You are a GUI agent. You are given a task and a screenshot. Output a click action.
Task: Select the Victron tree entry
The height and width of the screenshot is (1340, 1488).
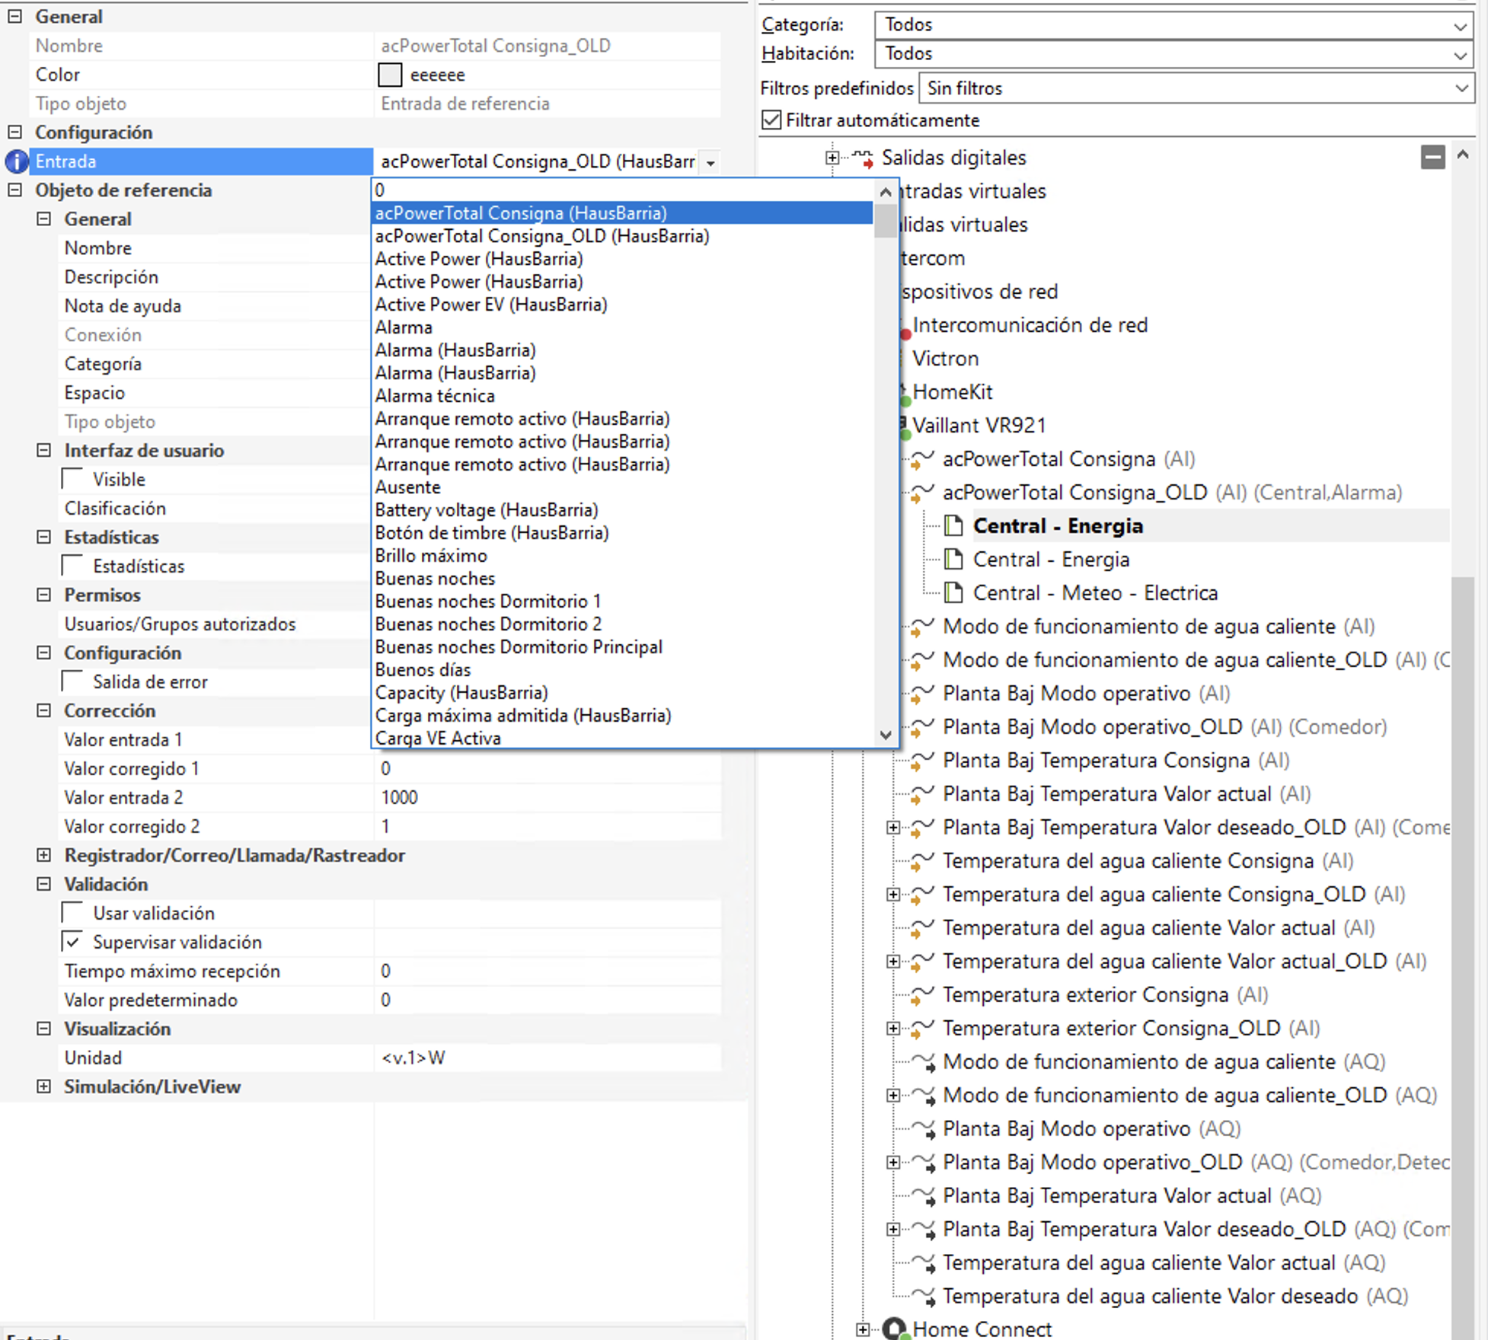[x=945, y=359]
